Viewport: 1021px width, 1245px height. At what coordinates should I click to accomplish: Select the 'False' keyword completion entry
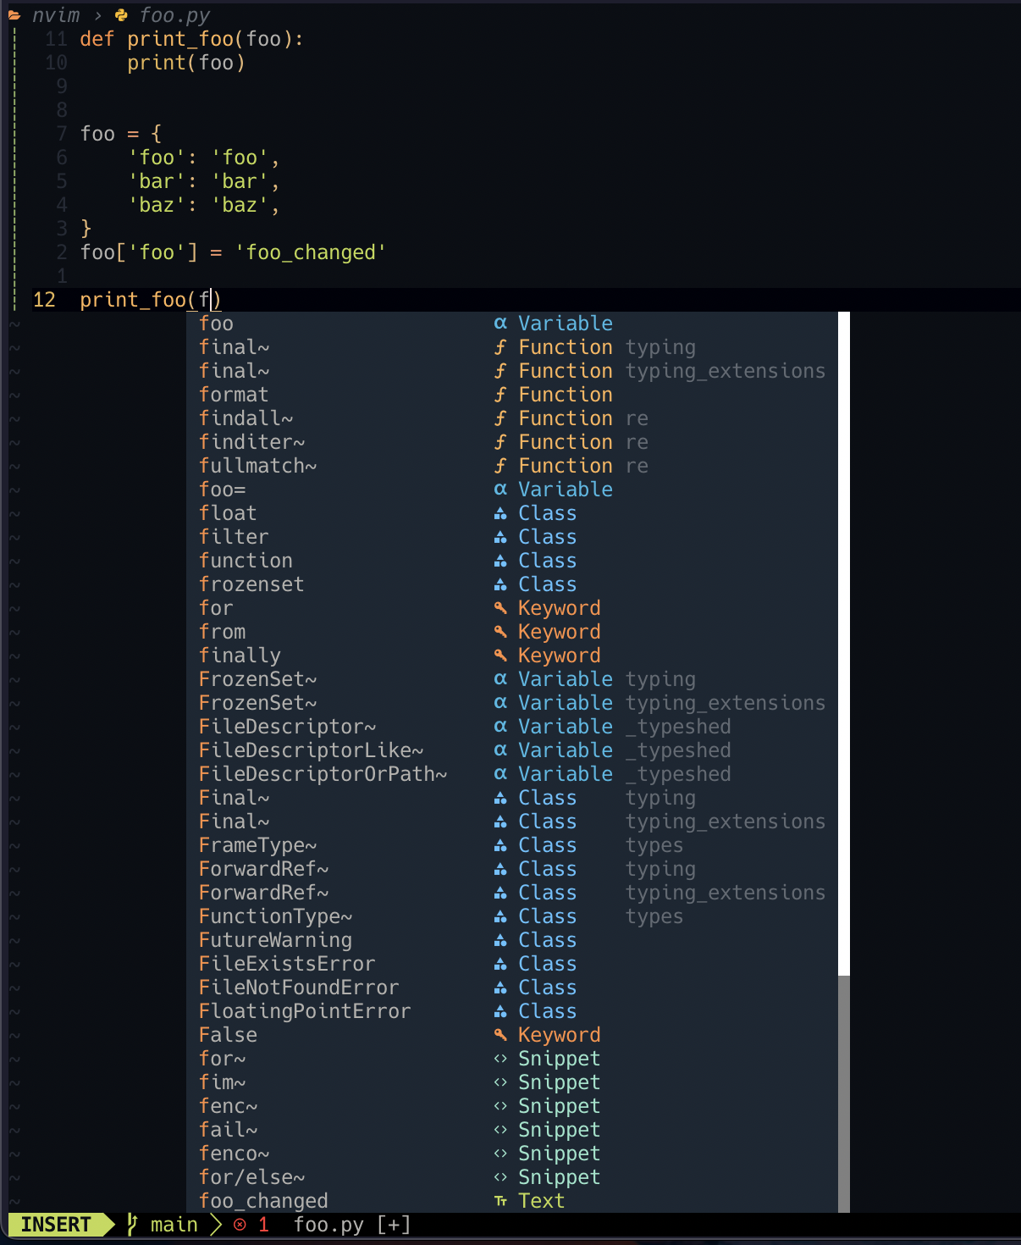[227, 1034]
